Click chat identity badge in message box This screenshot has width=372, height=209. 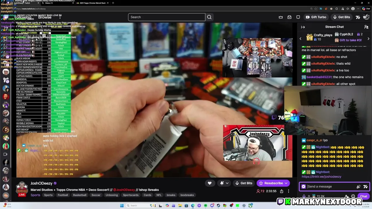(304, 187)
